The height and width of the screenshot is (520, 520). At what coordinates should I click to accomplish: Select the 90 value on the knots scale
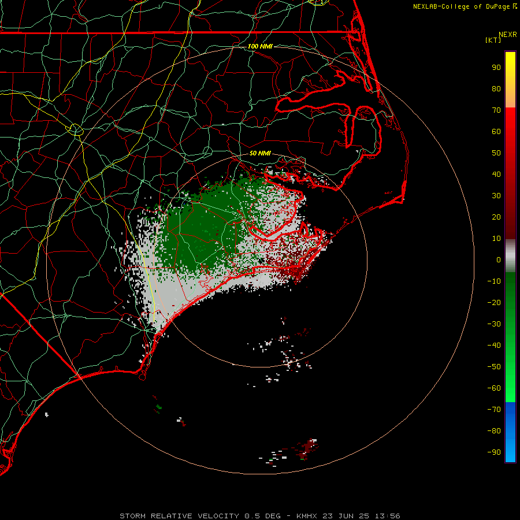pyautogui.click(x=496, y=68)
